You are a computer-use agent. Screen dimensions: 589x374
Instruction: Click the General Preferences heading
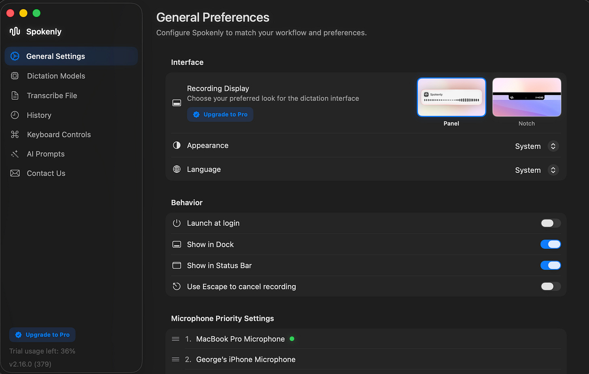213,17
